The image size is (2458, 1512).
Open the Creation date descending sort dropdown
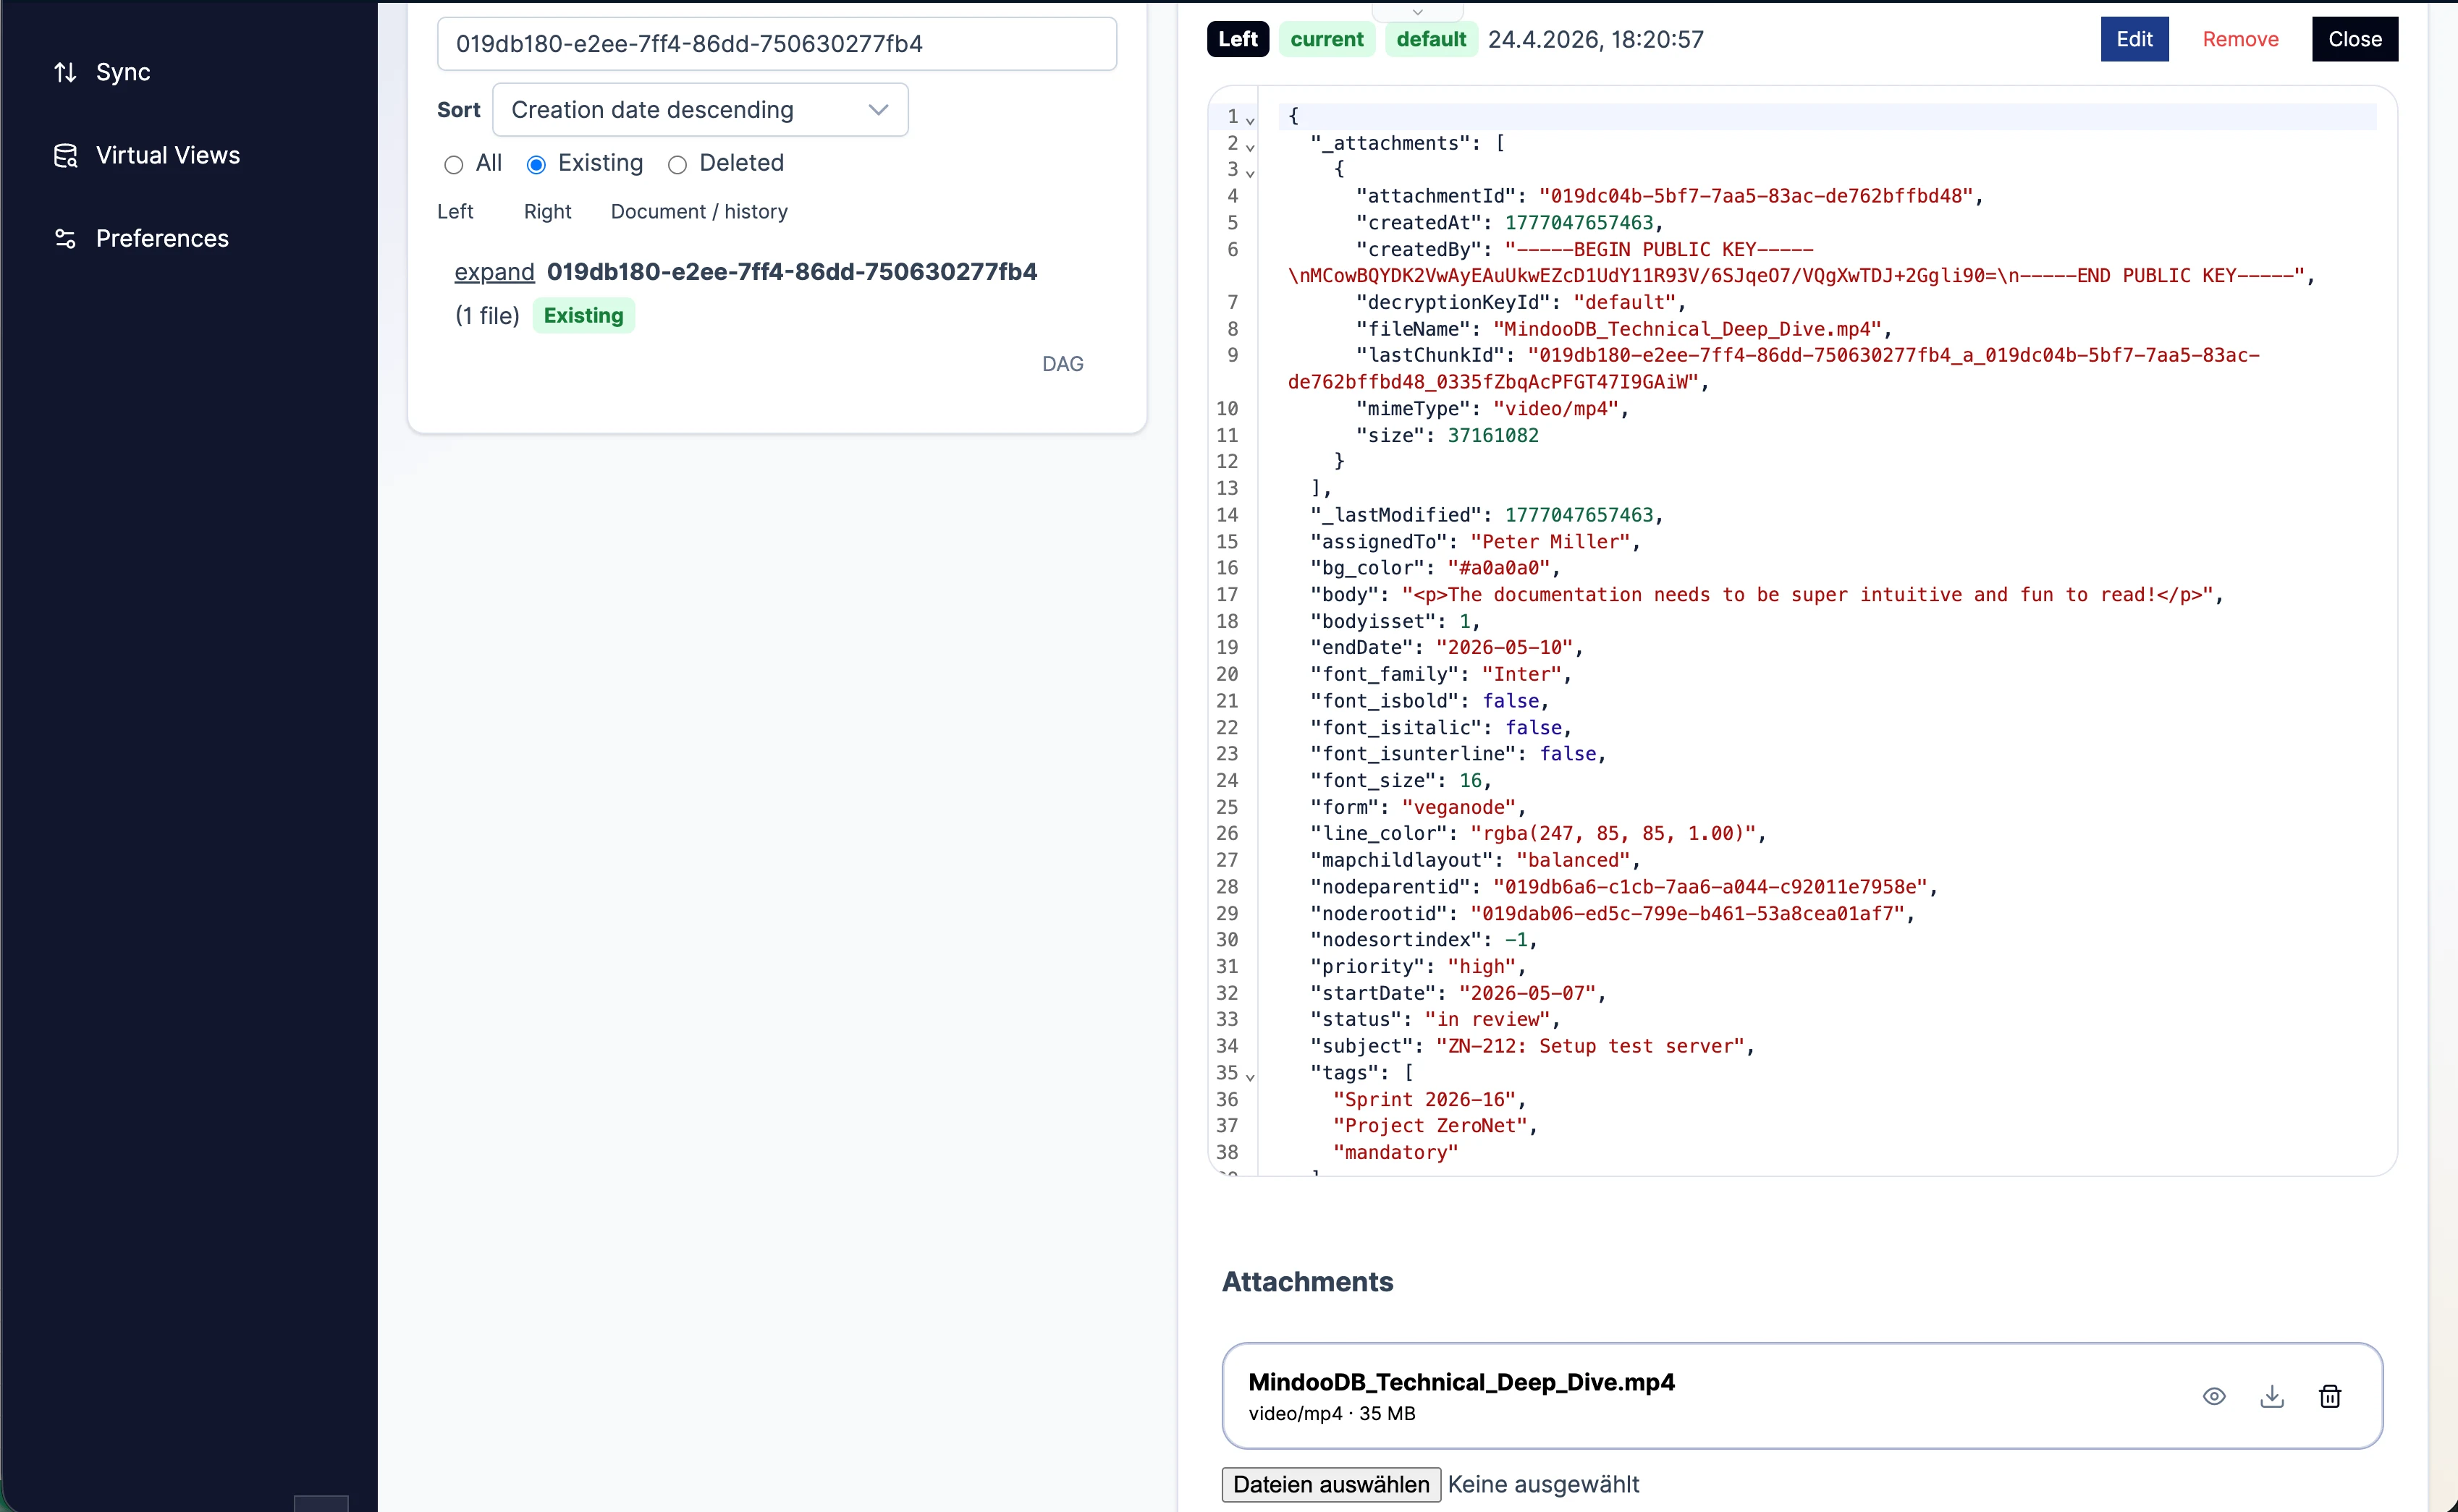(699, 110)
